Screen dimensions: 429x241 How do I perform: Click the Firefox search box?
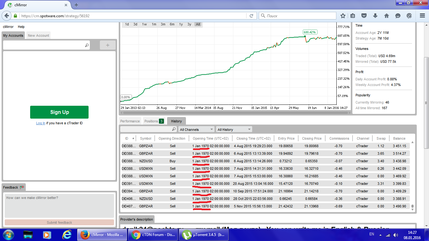tap(297, 16)
